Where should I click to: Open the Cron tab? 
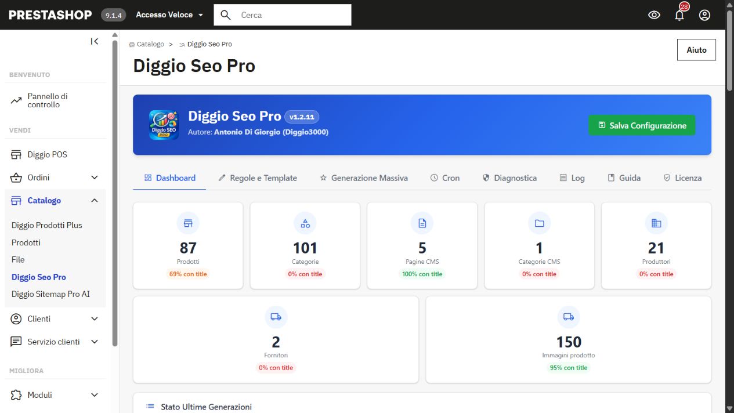[x=445, y=178]
